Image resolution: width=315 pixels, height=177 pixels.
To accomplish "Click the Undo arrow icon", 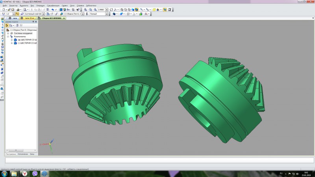I will (52, 9).
